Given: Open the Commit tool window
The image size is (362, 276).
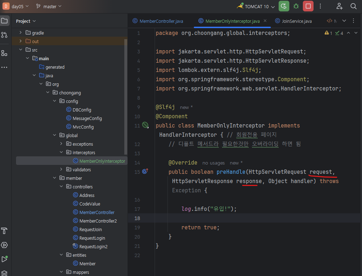Looking at the screenshot, I should click(x=4, y=35).
